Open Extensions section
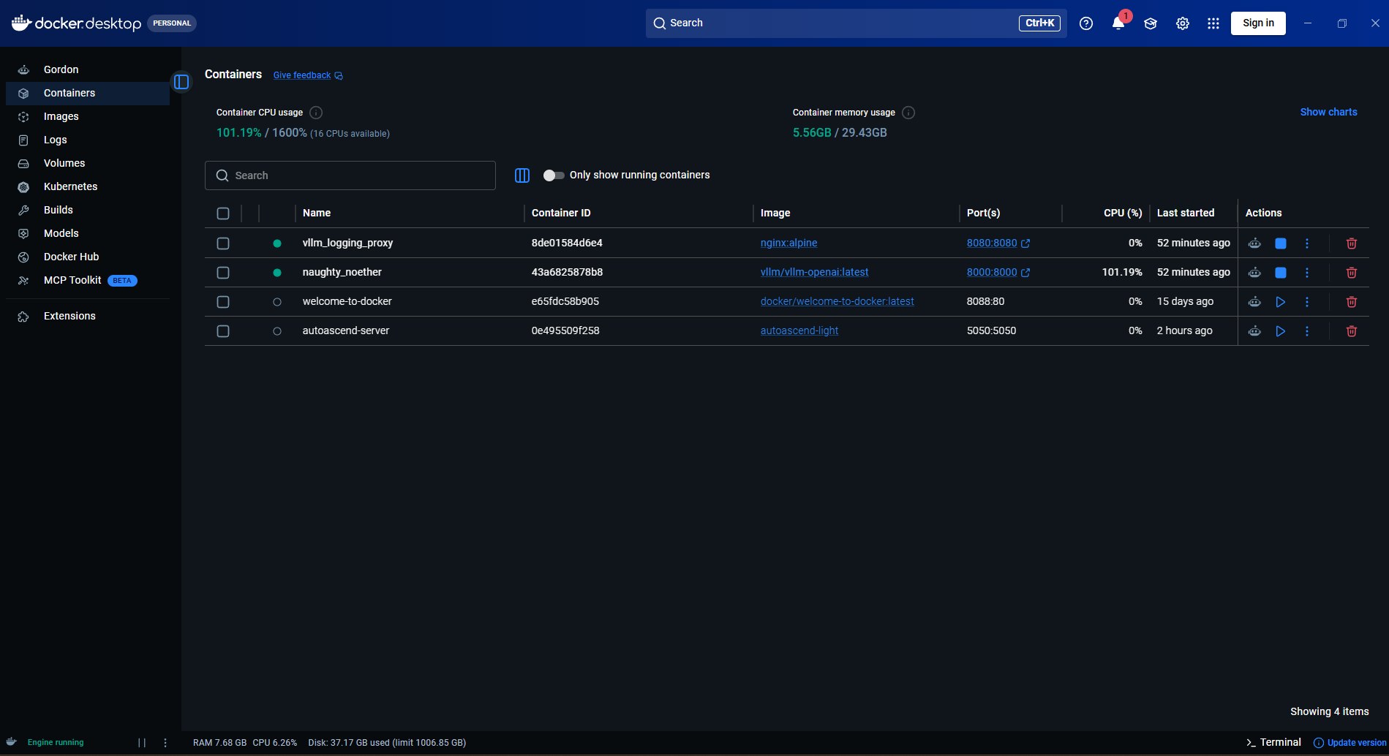Viewport: 1389px width, 756px height. (x=88, y=316)
